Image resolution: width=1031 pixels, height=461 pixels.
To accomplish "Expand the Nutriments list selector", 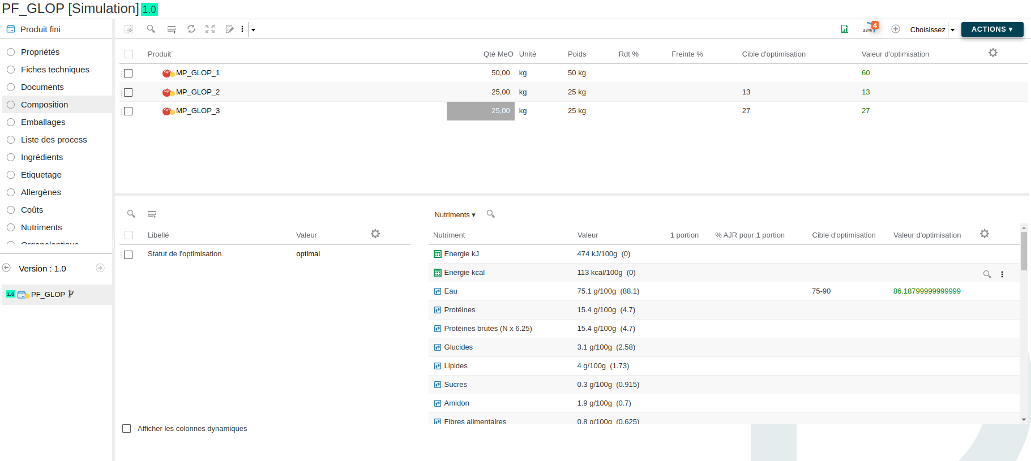I will pyautogui.click(x=455, y=214).
